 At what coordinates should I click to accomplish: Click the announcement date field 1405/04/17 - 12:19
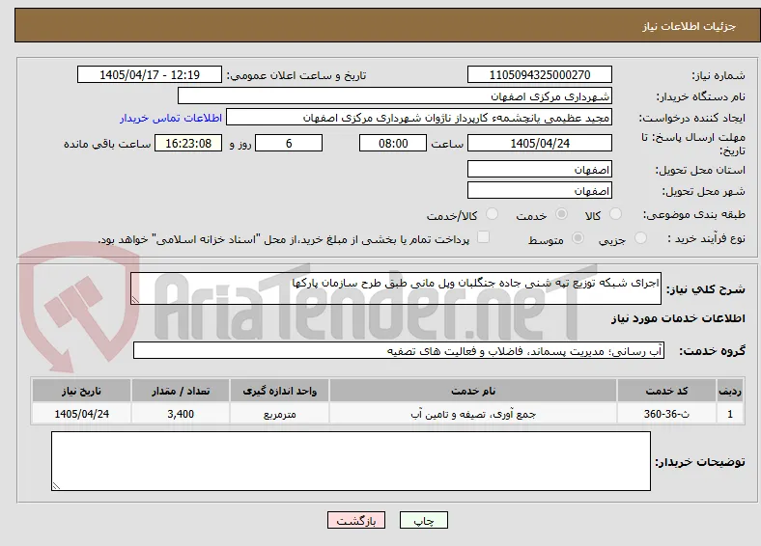click(x=150, y=74)
